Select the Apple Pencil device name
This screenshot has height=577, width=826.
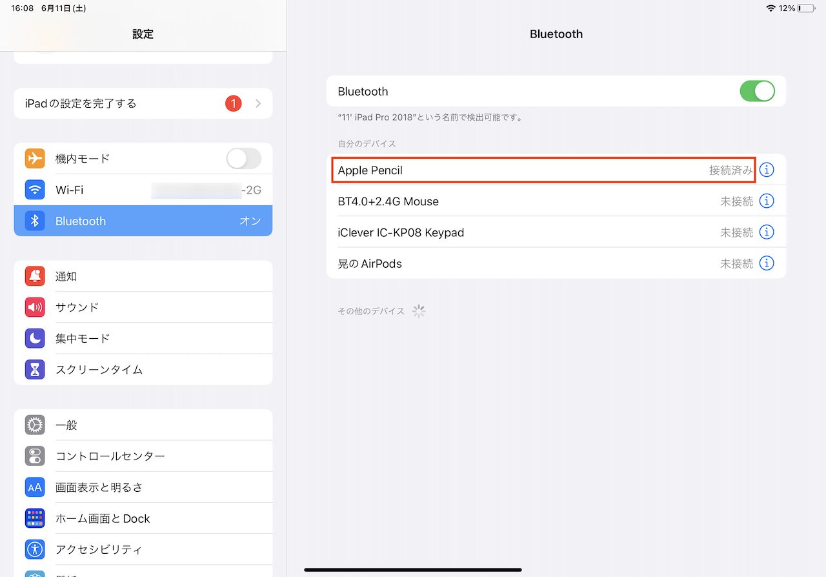coord(370,170)
